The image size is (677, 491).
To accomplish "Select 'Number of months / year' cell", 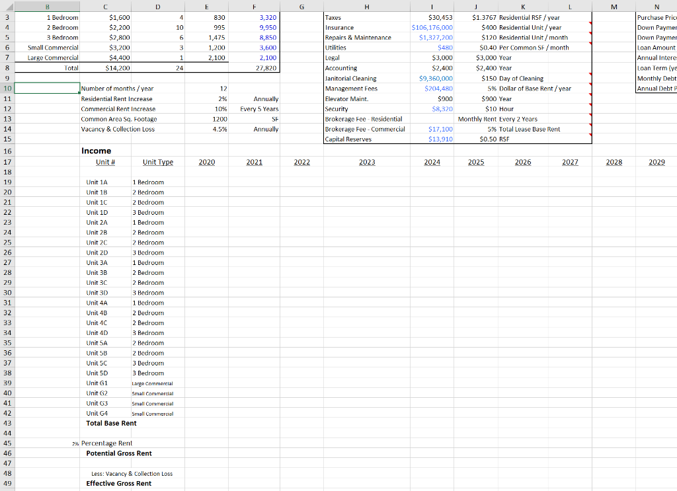I will [117, 89].
